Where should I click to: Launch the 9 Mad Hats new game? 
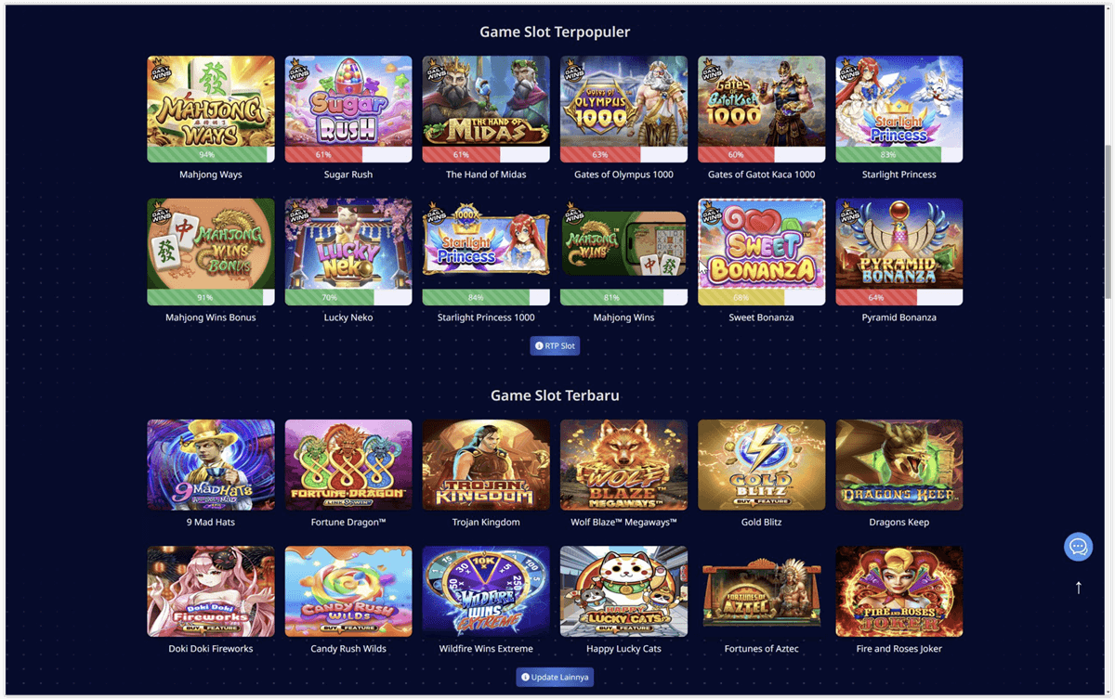tap(211, 465)
